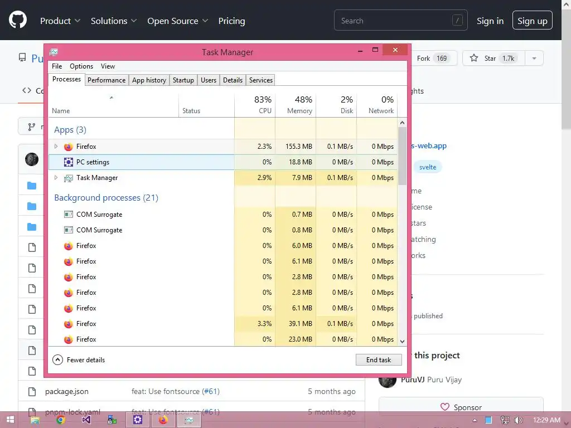Open Chrome from the taskbar
571x428 pixels.
[60, 420]
